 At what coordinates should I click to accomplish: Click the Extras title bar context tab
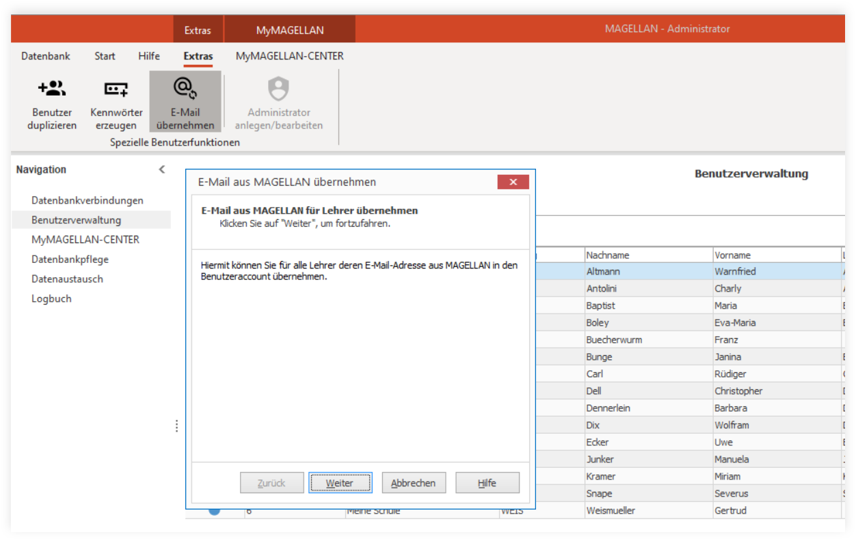pos(198,30)
